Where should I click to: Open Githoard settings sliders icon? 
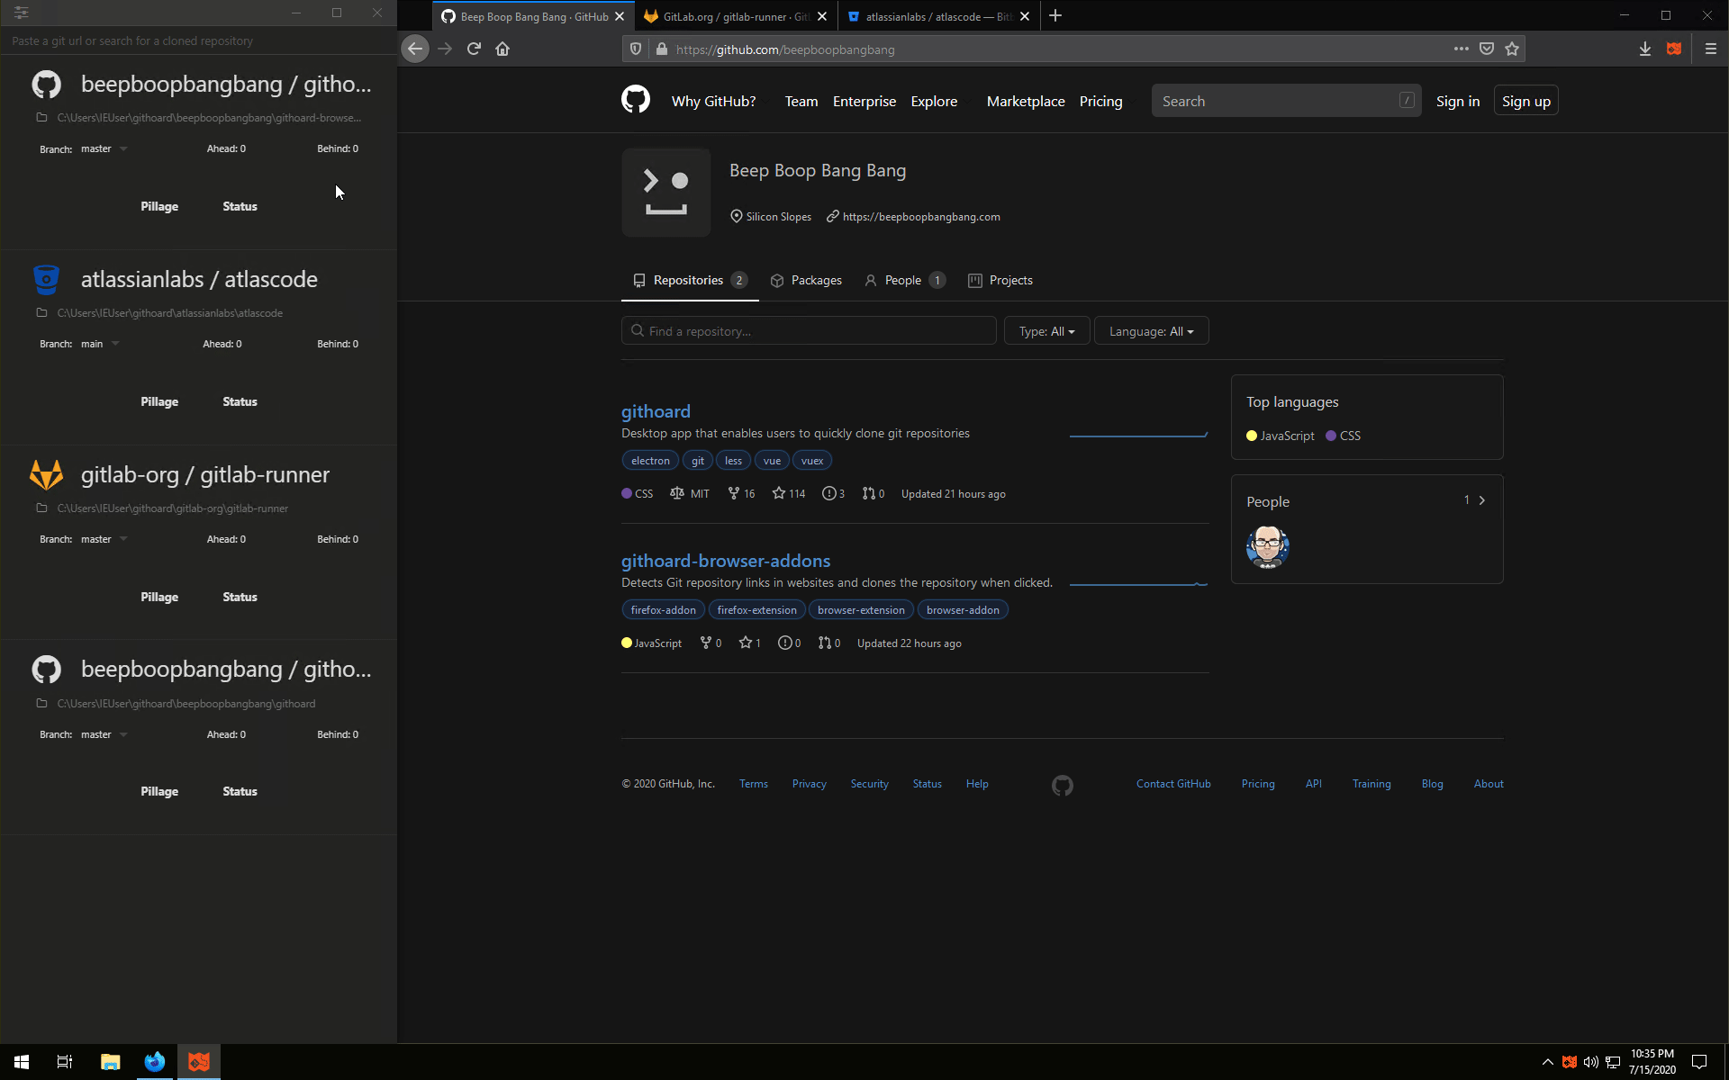click(21, 13)
